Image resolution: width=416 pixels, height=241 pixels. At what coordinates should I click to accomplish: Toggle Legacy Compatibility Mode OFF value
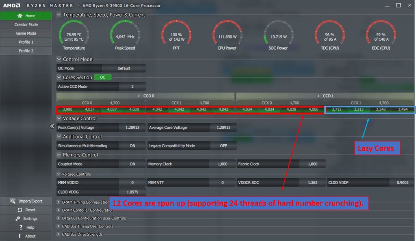click(x=223, y=146)
